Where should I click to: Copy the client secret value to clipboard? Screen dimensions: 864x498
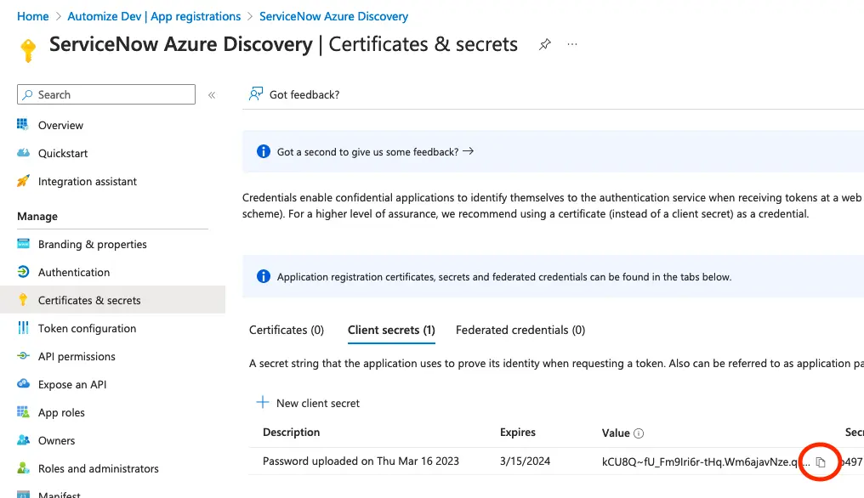point(821,461)
